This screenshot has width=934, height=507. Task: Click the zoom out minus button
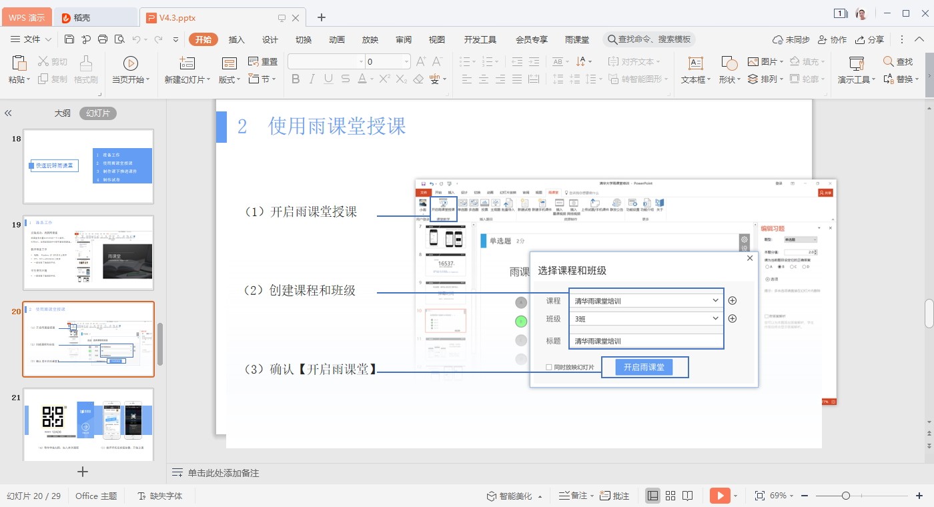[x=805, y=496]
